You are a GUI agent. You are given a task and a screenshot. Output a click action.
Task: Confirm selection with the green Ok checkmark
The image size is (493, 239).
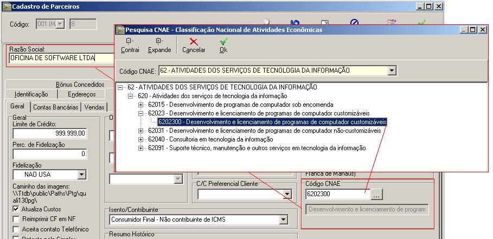[223, 41]
